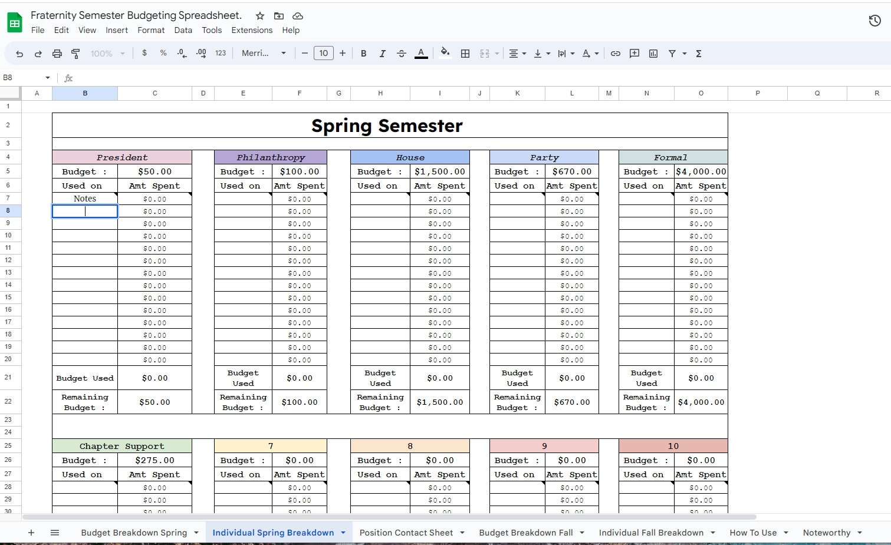This screenshot has width=891, height=545.
Task: Click the font size input field
Action: tap(323, 54)
